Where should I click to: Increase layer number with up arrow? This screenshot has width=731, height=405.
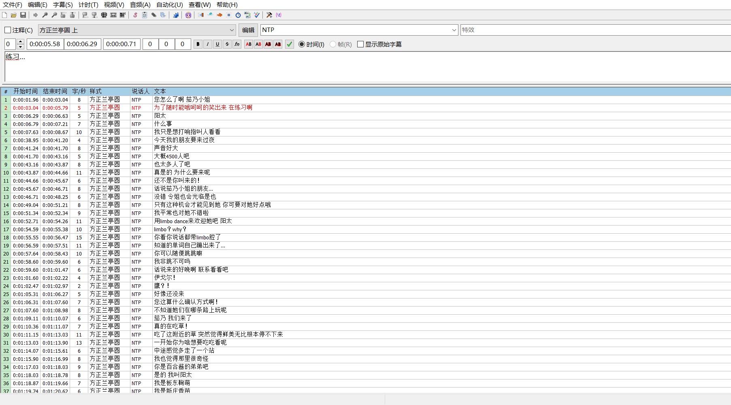(x=21, y=42)
